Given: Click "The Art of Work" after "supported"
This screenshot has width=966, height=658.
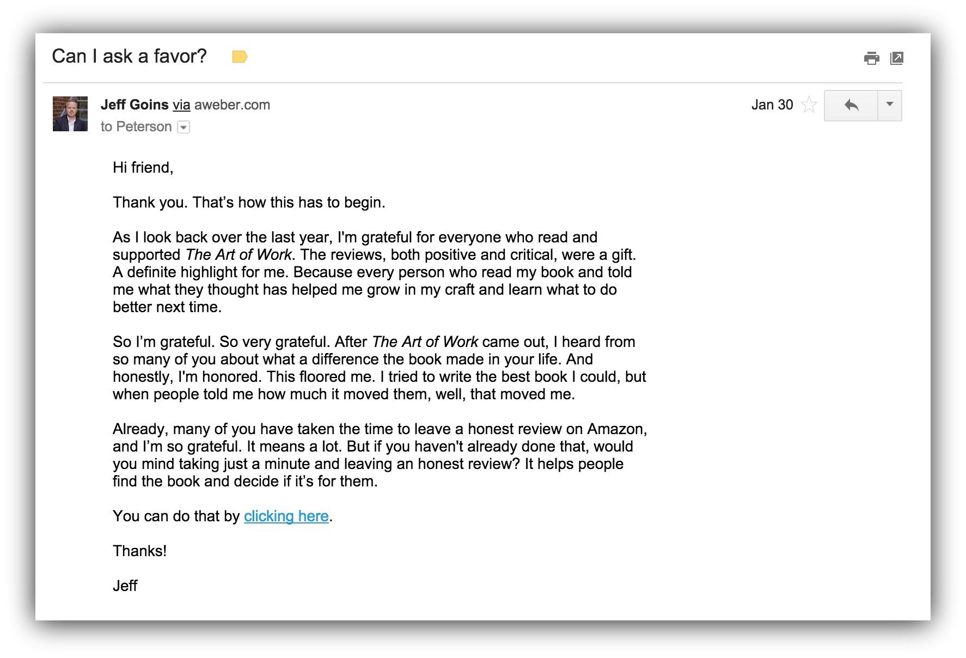Looking at the screenshot, I should 239,254.
